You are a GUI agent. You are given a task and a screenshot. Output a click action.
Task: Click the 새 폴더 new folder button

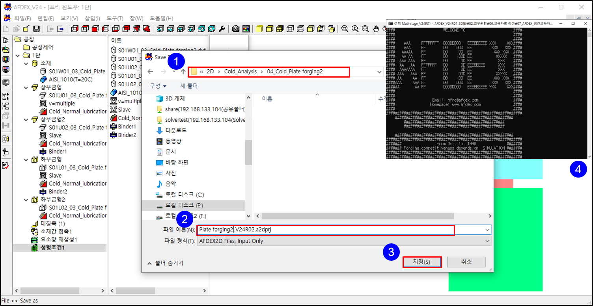click(189, 86)
